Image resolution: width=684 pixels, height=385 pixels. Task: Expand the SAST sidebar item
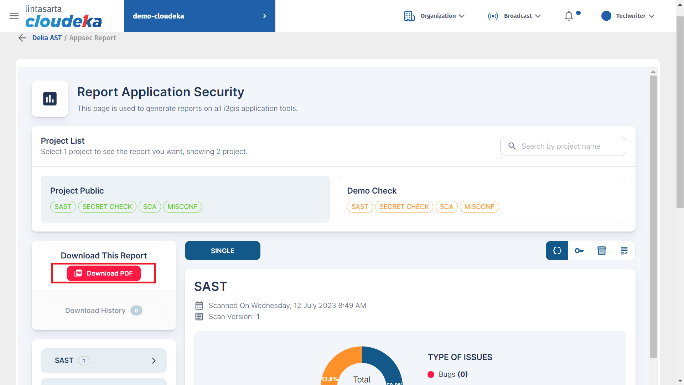coord(104,360)
